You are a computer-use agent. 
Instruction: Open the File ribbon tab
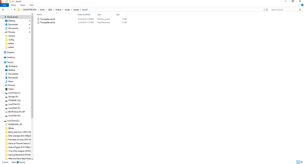pos(4,5)
